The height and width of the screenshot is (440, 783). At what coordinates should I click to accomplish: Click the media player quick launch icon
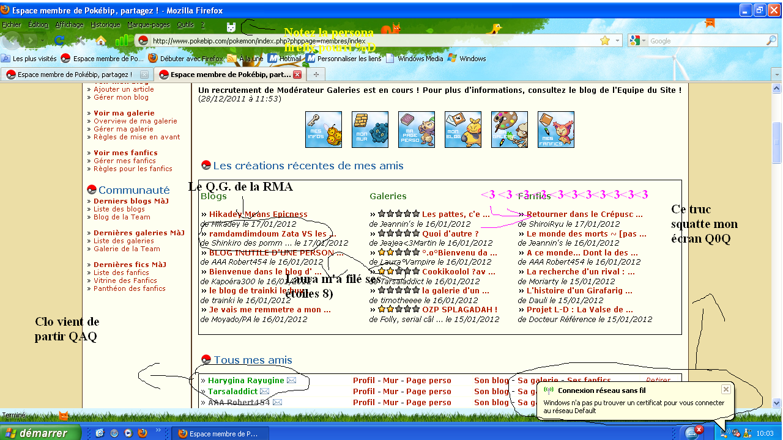tap(128, 433)
